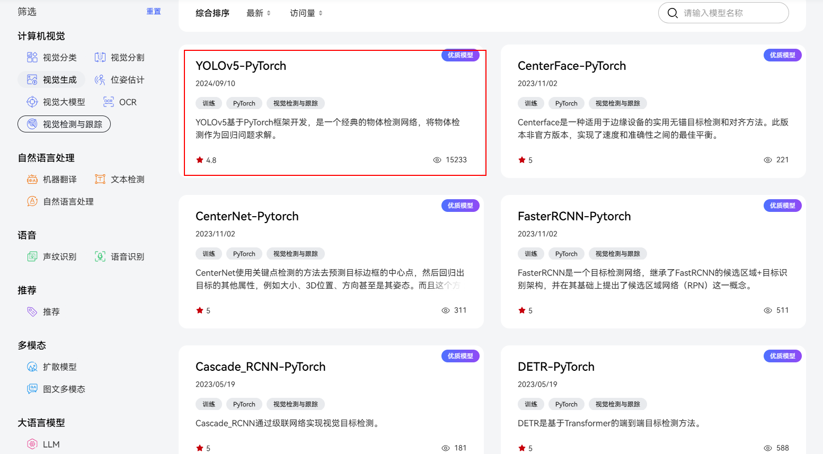
Task: Click the 文本检测 filter label
Action: tap(128, 179)
